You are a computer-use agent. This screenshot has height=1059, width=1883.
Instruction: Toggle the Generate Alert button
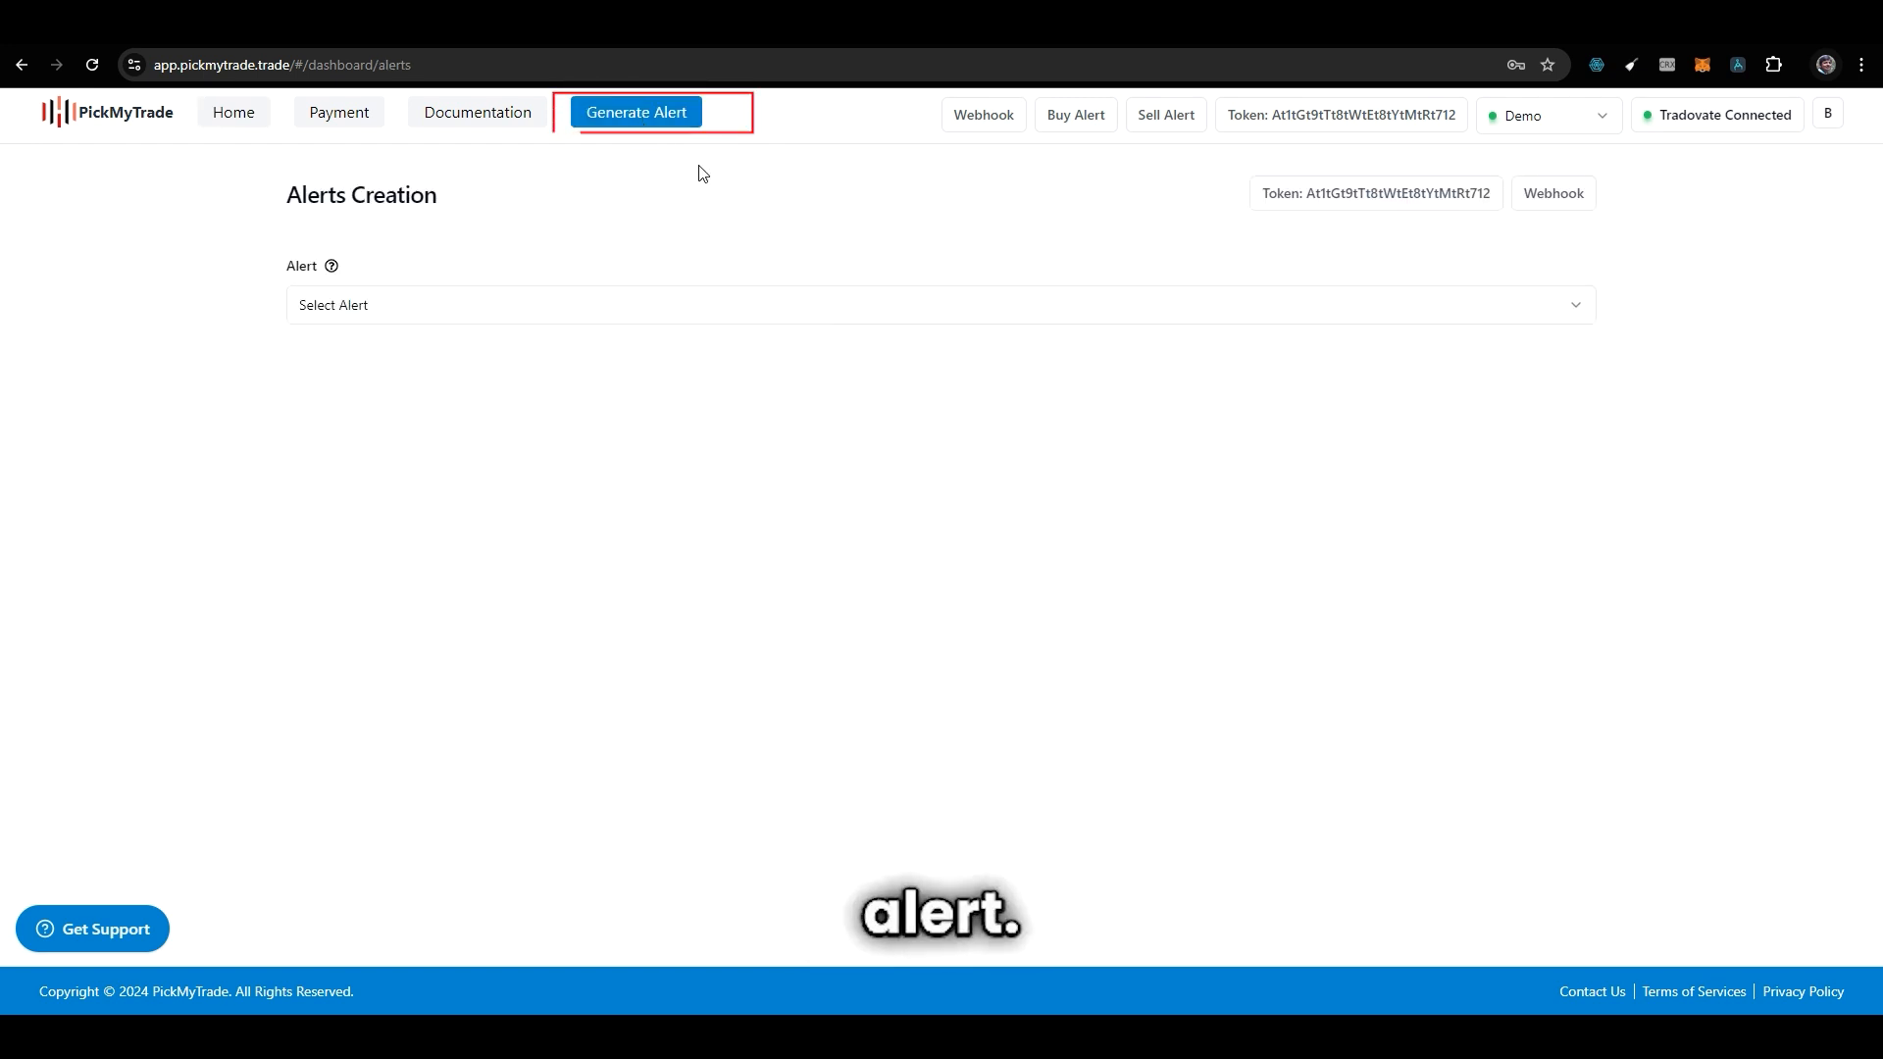(636, 113)
